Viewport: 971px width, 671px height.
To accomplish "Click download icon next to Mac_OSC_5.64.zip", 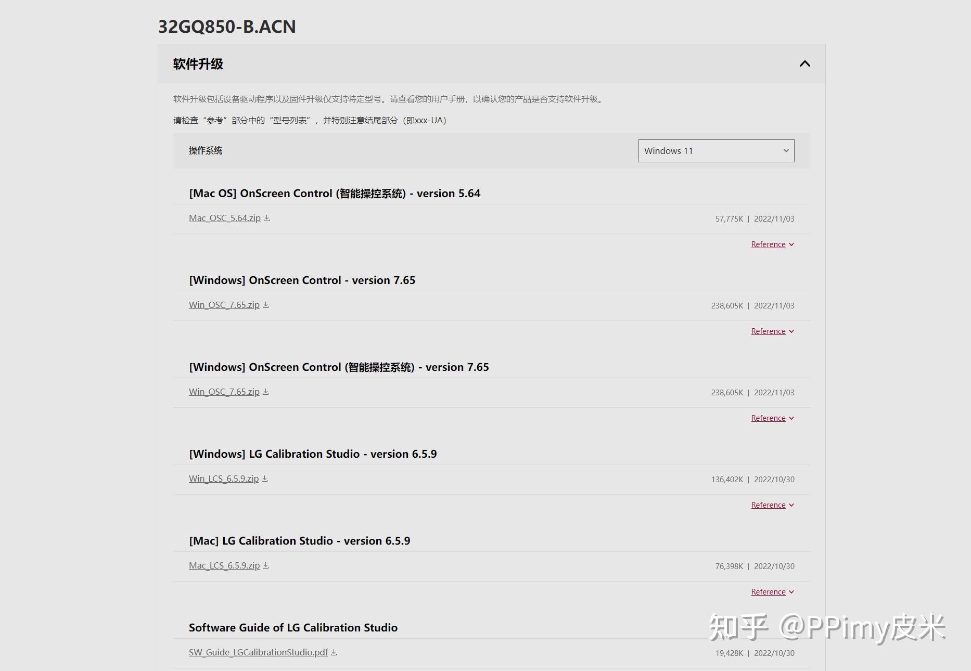I will 267,218.
